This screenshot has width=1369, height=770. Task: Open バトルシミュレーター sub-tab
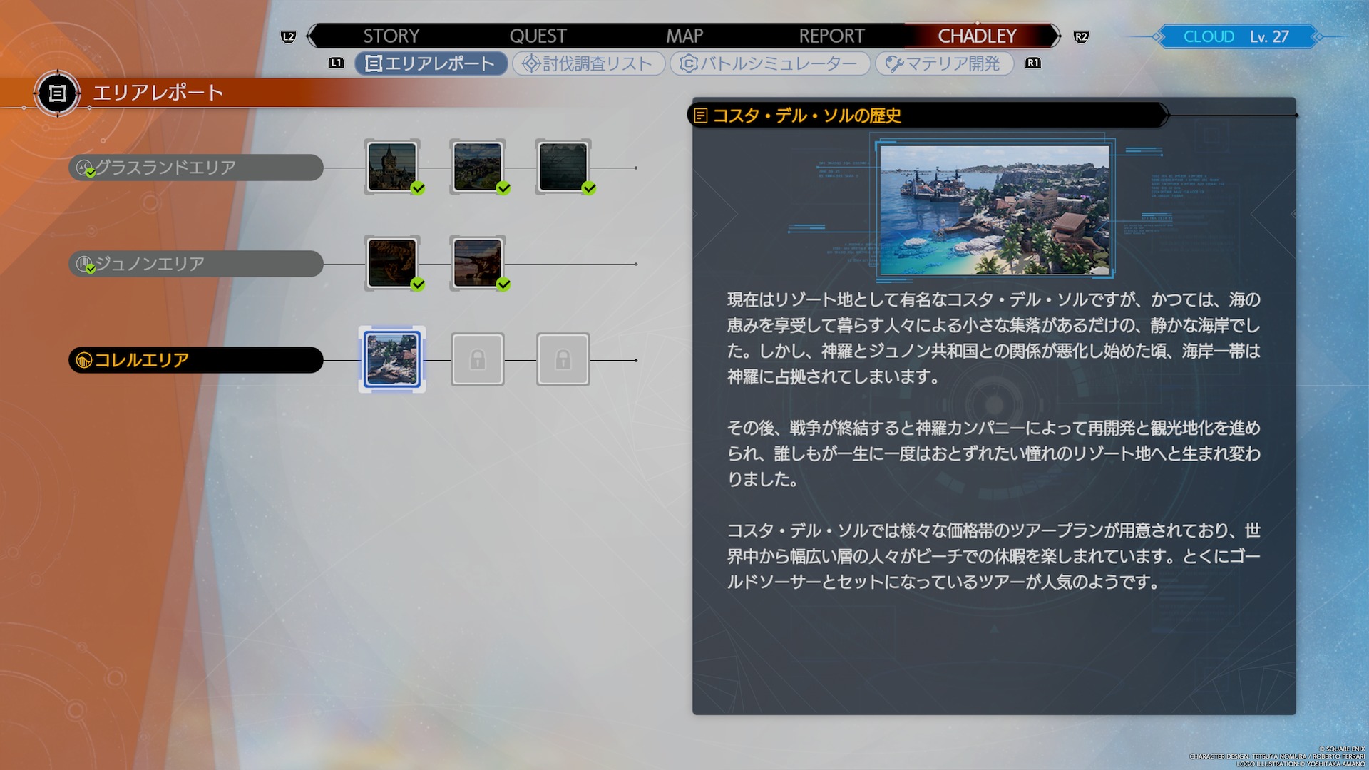coord(769,64)
